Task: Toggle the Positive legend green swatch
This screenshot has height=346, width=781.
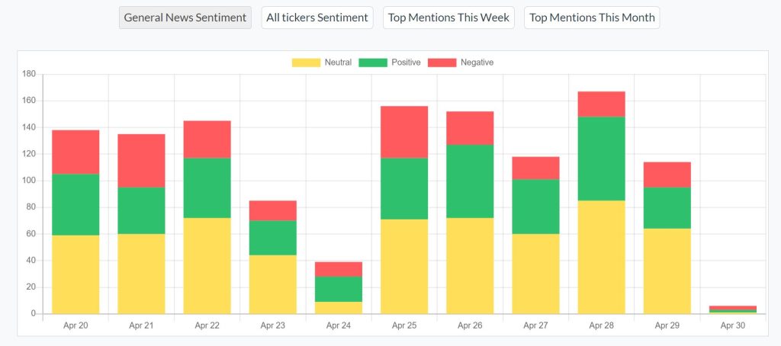Action: click(x=373, y=62)
